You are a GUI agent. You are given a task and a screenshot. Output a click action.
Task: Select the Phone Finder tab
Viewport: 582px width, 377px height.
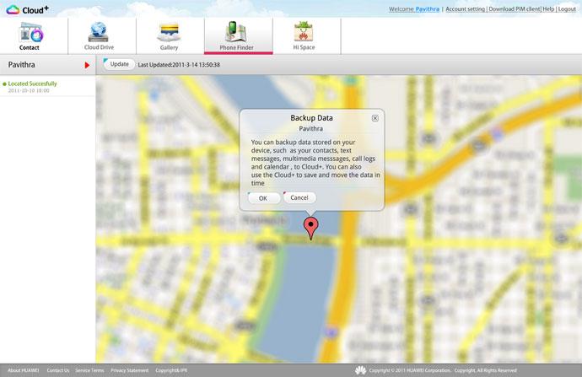(x=237, y=36)
